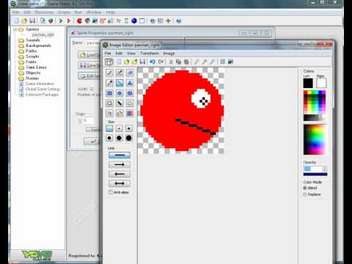Viewport: 352px width, 264px height.
Task: Select the Text tool
Action: coord(109,114)
